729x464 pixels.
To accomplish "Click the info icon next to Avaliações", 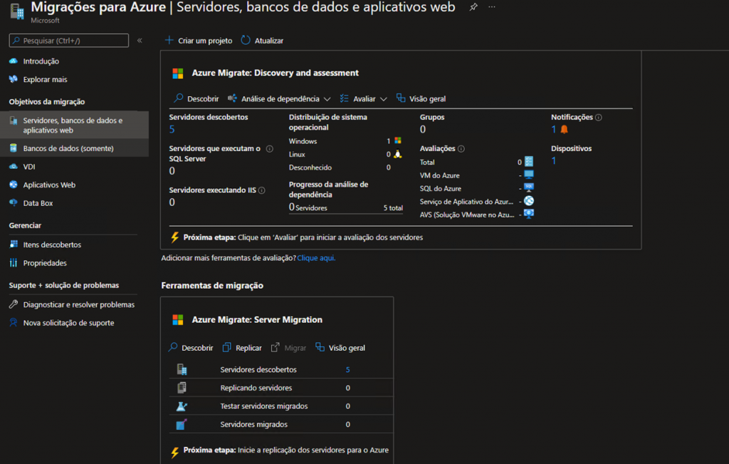I will coord(461,149).
